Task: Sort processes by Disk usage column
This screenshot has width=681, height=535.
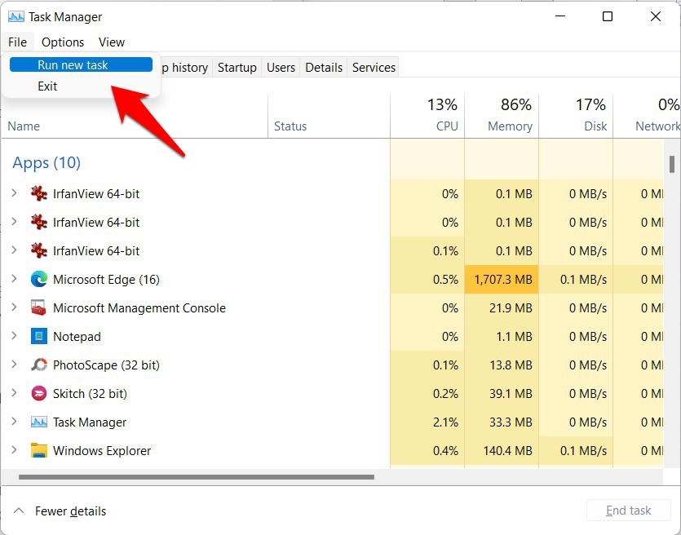Action: tap(576, 116)
